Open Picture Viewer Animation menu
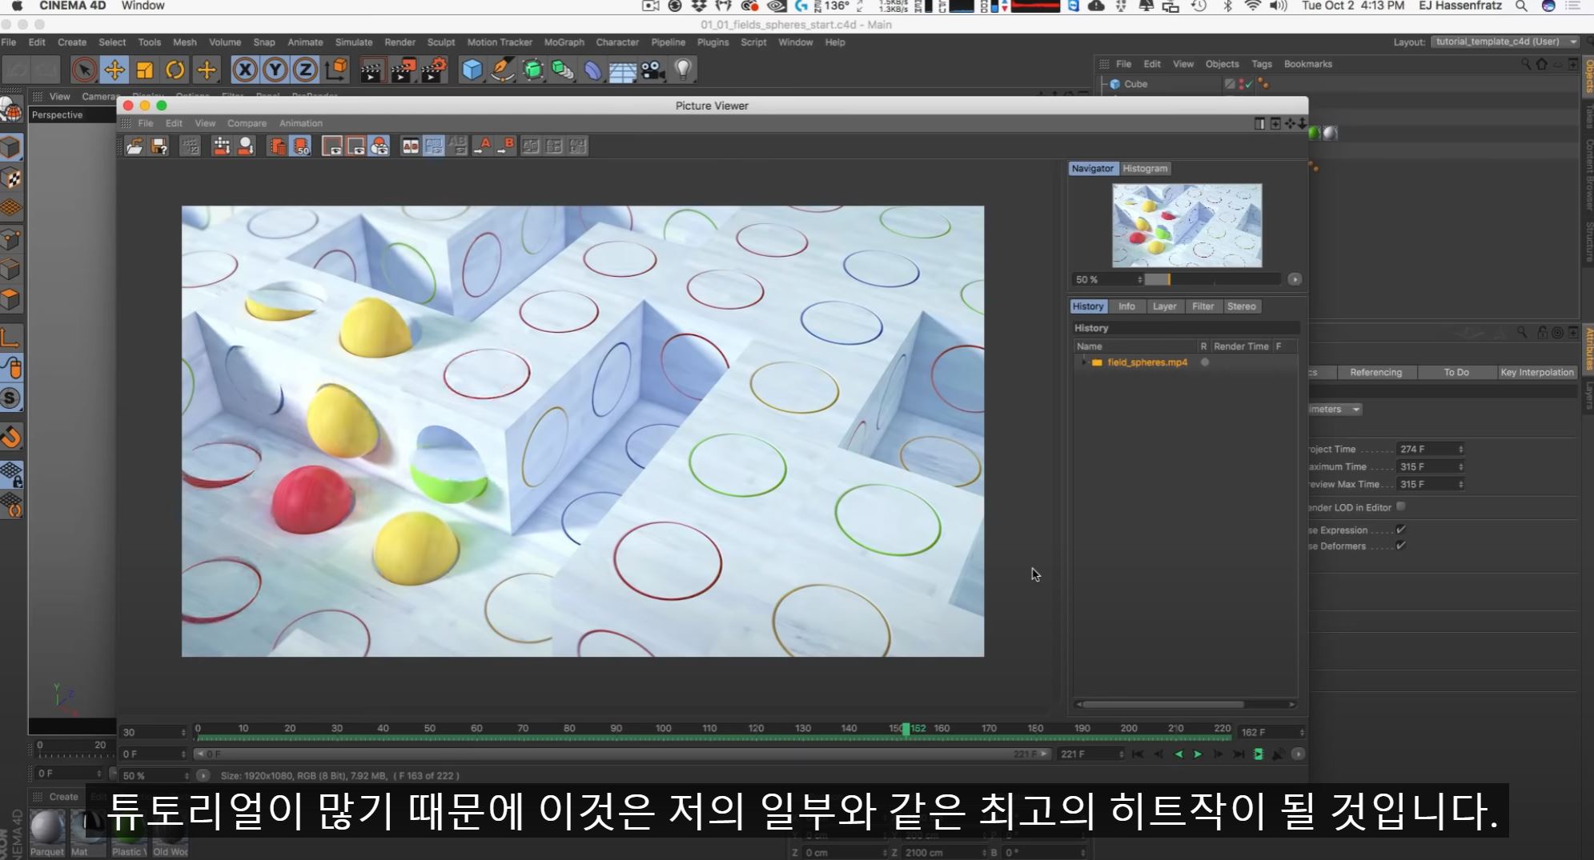 click(301, 123)
